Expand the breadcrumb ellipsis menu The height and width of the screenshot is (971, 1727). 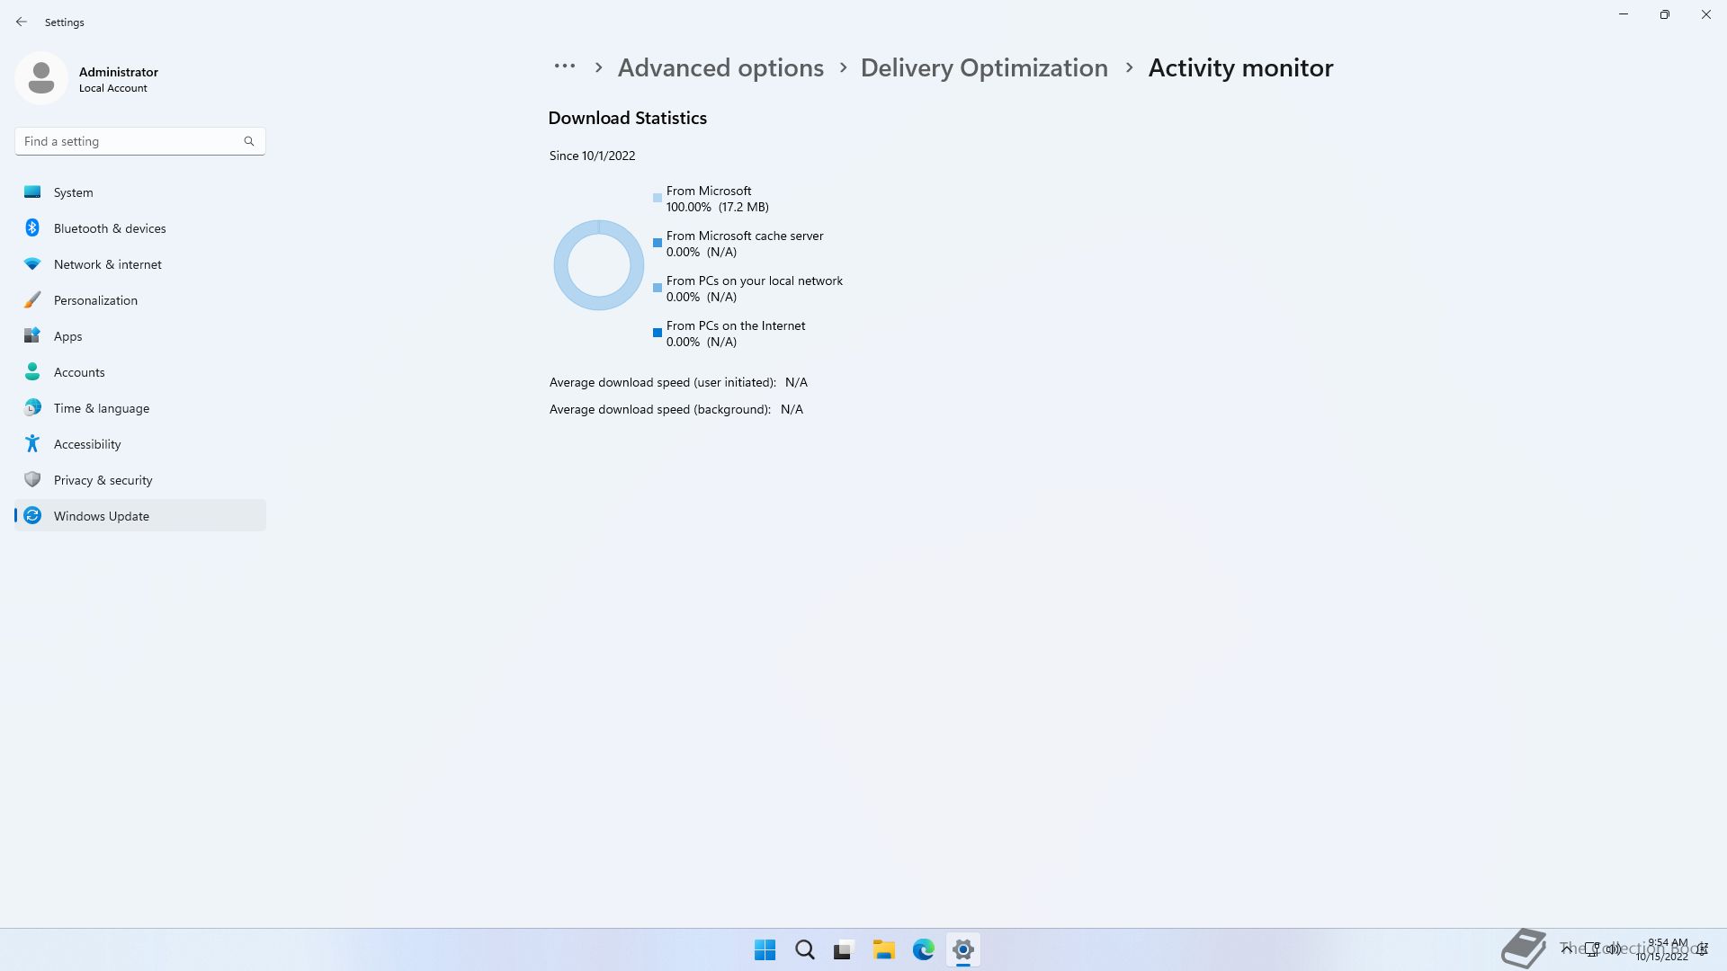(565, 67)
